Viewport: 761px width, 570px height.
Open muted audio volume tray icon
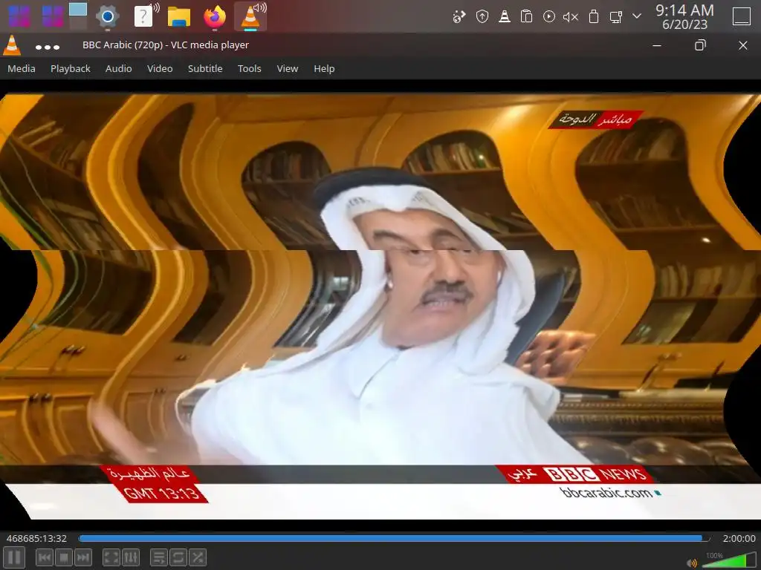(x=571, y=17)
